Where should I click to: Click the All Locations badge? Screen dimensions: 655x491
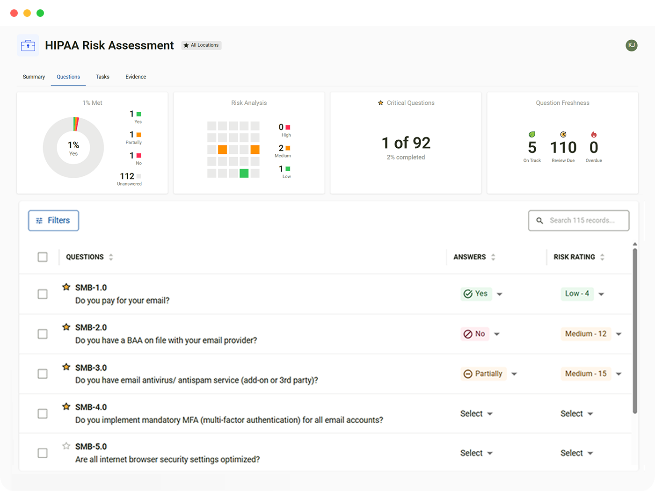coord(201,45)
